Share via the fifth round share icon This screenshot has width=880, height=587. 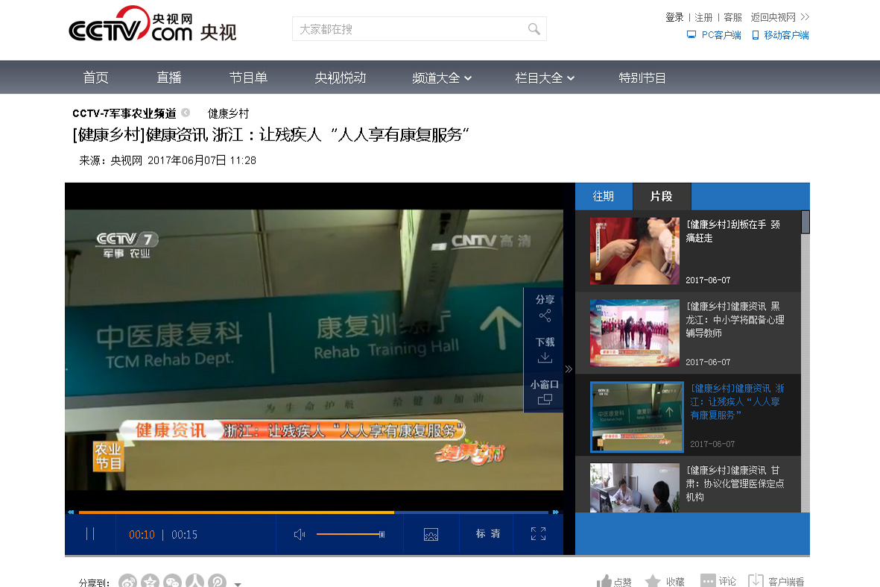click(x=217, y=581)
